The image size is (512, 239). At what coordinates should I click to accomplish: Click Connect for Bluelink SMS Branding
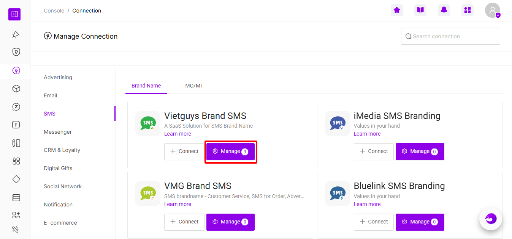374,222
